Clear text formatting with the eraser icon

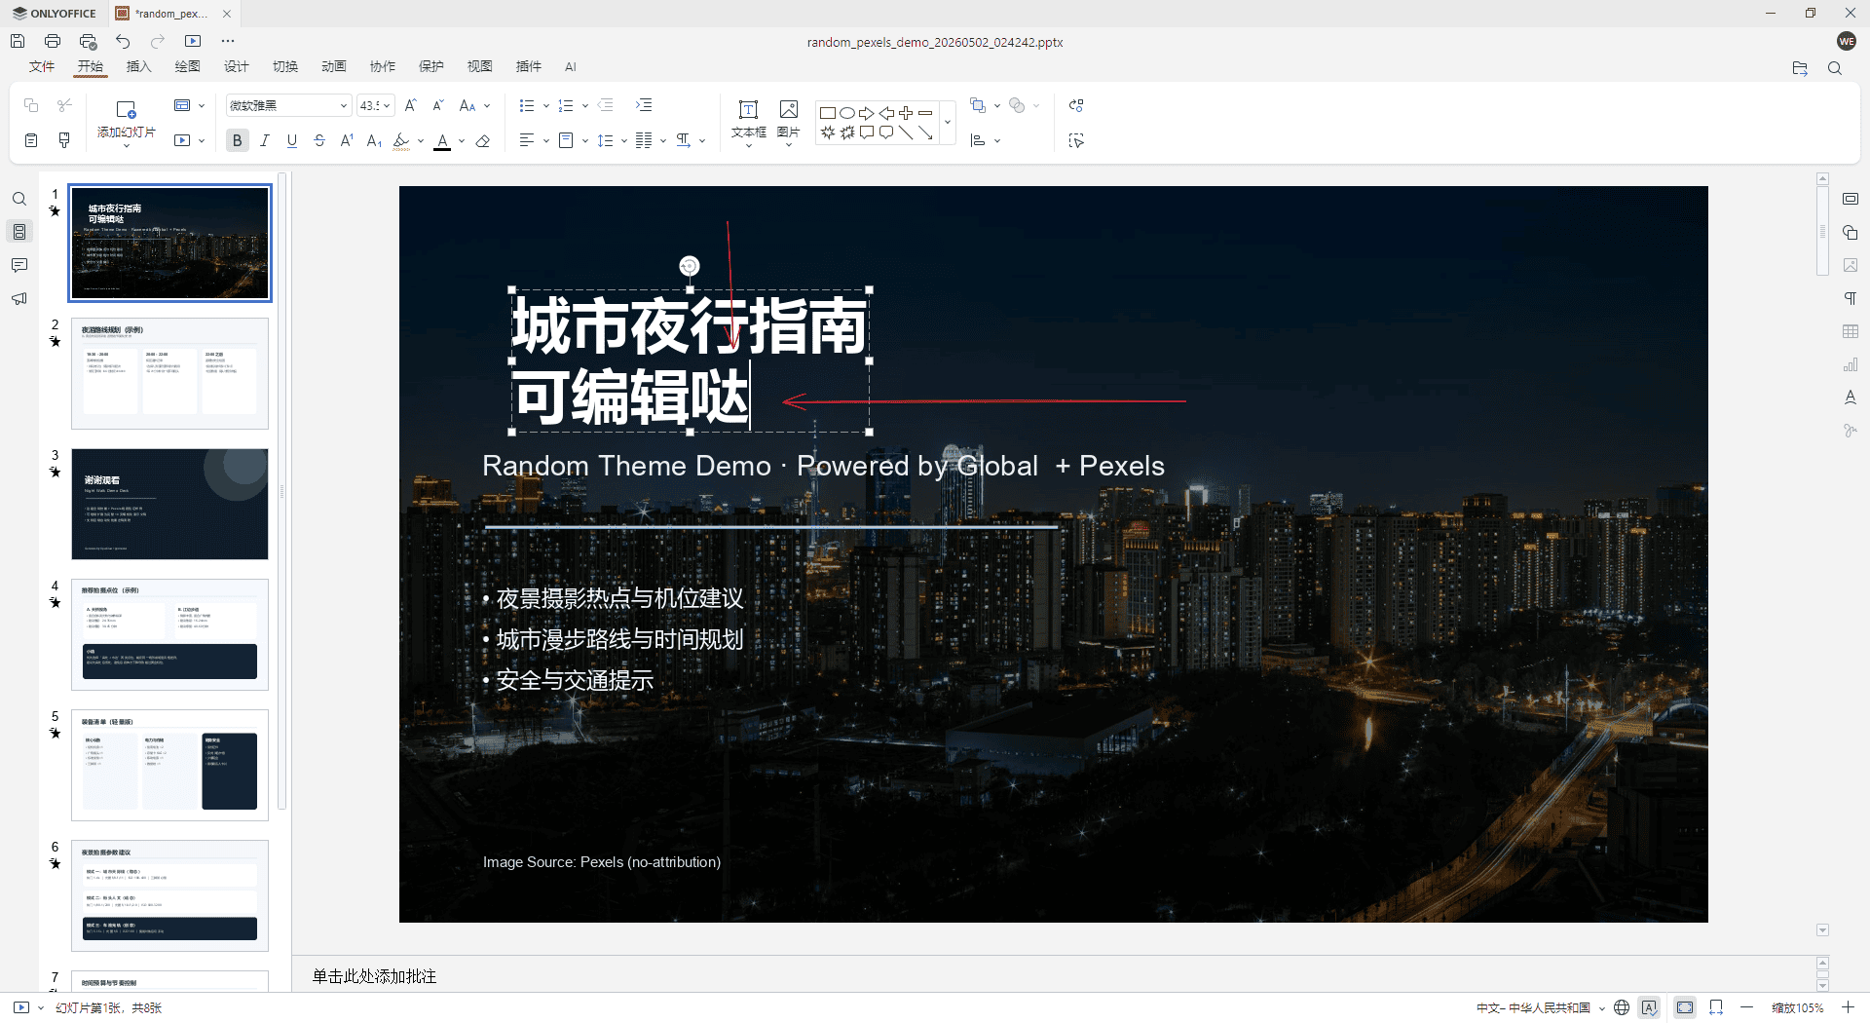(483, 141)
